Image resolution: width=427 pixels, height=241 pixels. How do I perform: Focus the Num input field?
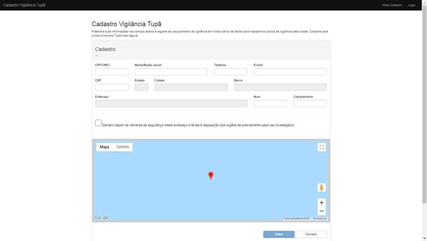tap(270, 104)
